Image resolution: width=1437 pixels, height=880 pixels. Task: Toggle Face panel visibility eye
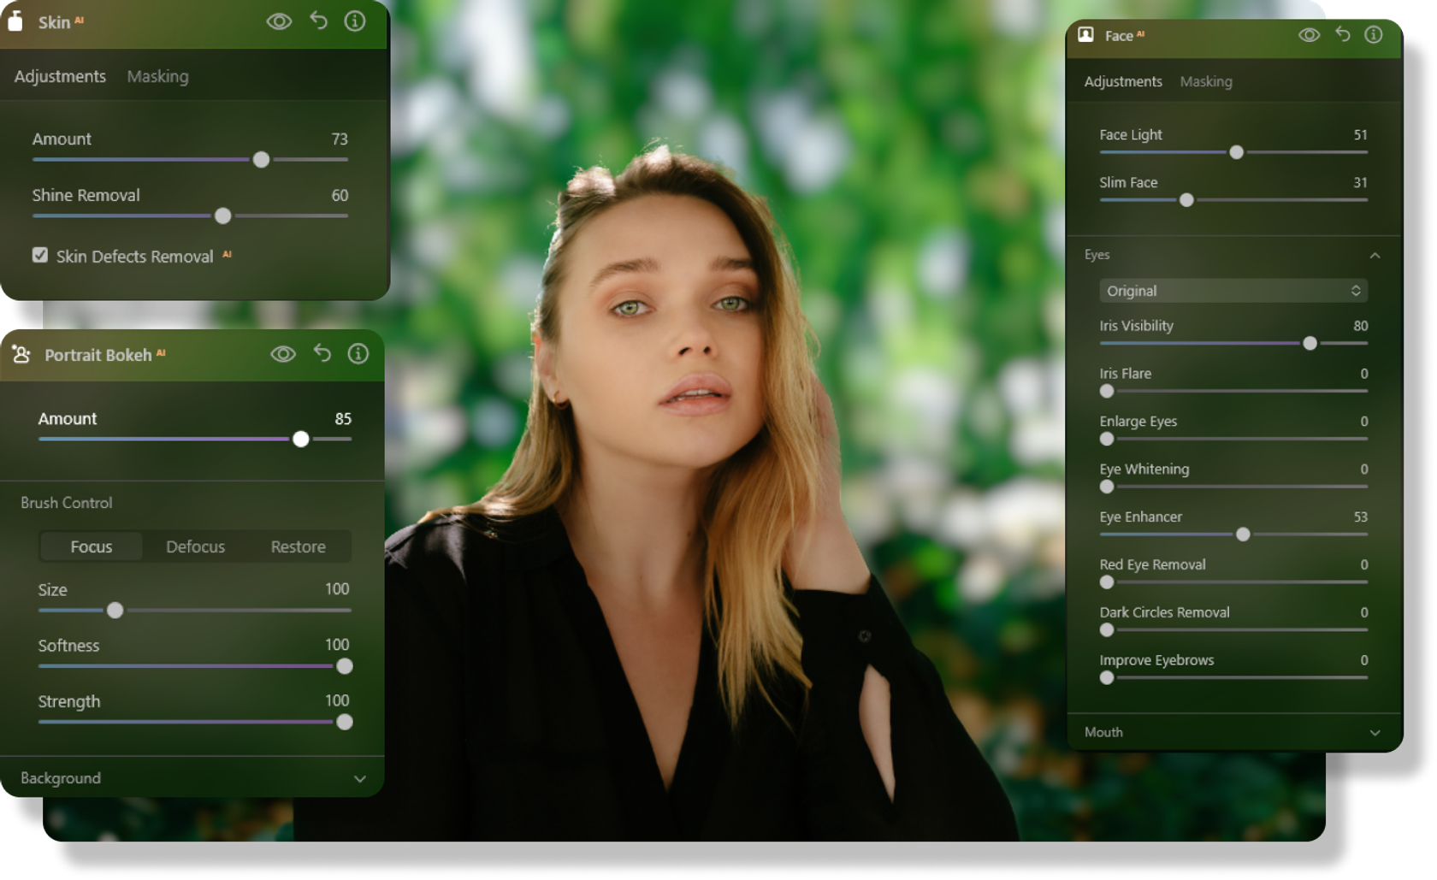tap(1309, 35)
